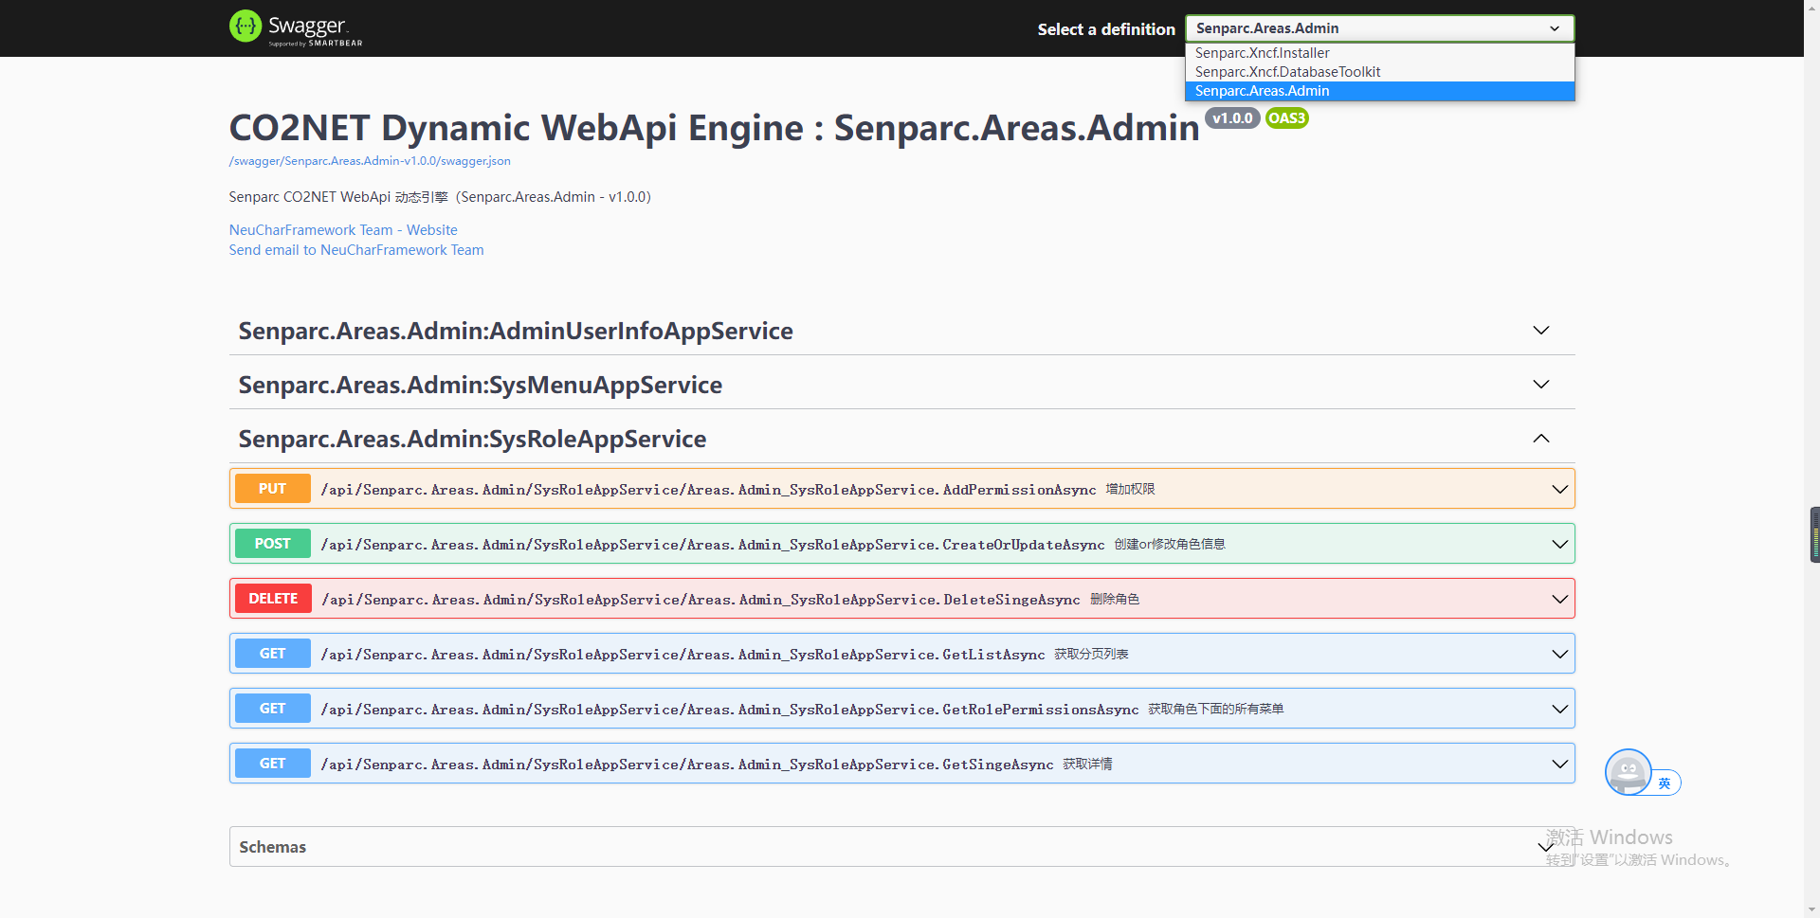The height and width of the screenshot is (918, 1820).
Task: Open NeuCharFramework Team - Website link
Action: (343, 230)
